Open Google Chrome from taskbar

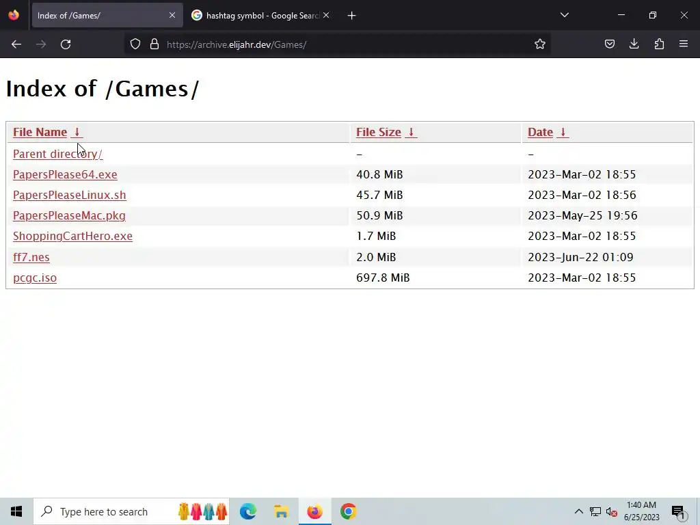348,511
